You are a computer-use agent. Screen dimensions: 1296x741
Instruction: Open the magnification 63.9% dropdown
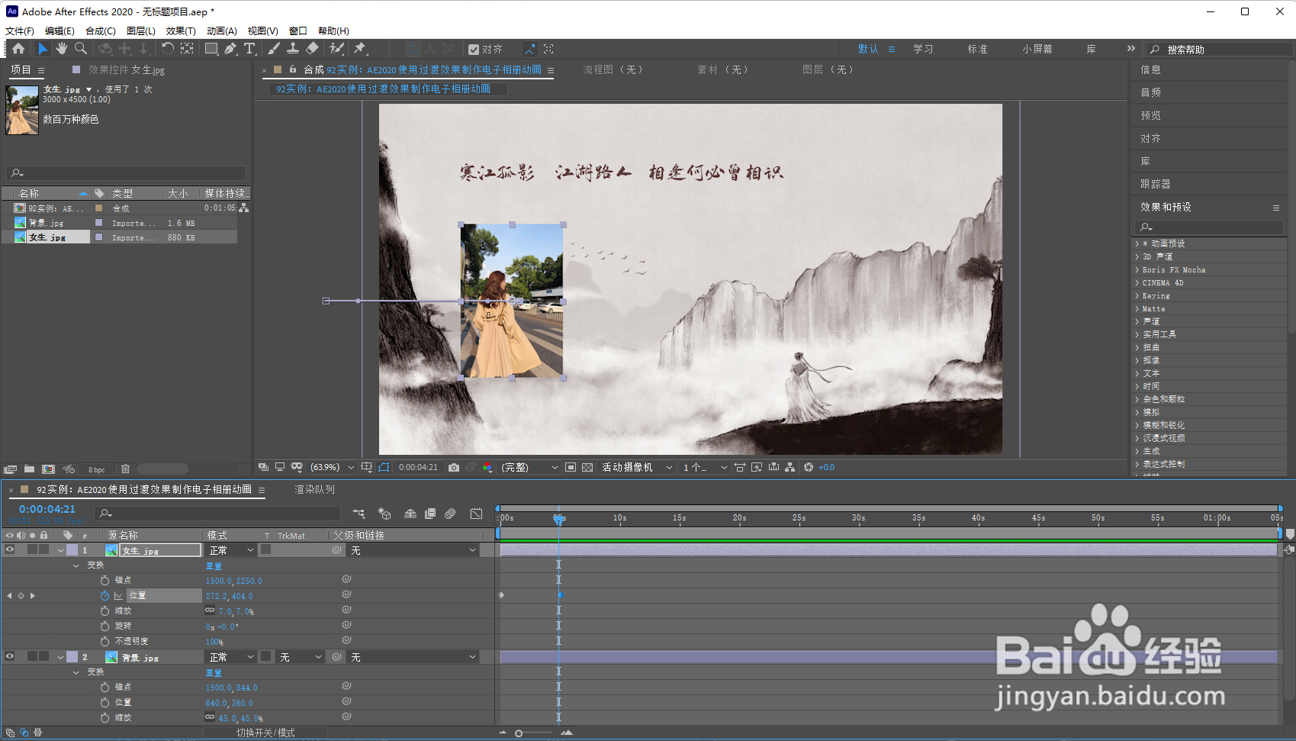tap(332, 467)
